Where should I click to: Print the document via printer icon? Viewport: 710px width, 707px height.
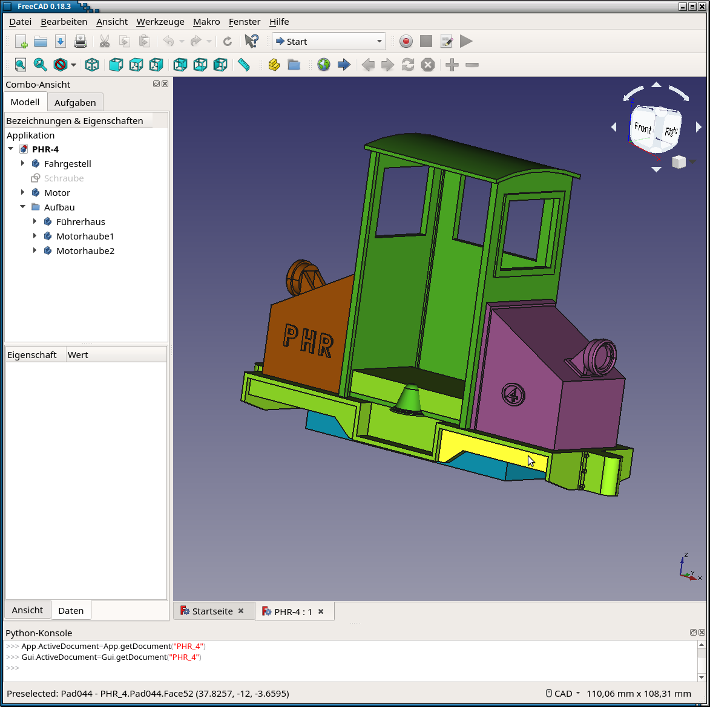pyautogui.click(x=80, y=41)
